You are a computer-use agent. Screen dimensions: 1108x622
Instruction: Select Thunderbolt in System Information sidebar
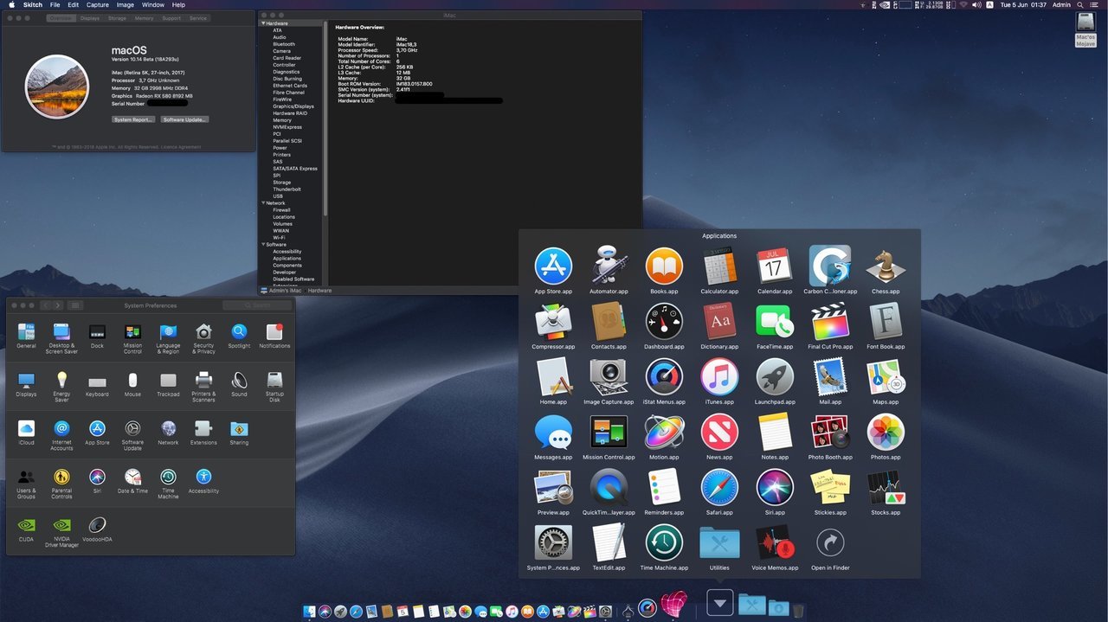pyautogui.click(x=287, y=189)
